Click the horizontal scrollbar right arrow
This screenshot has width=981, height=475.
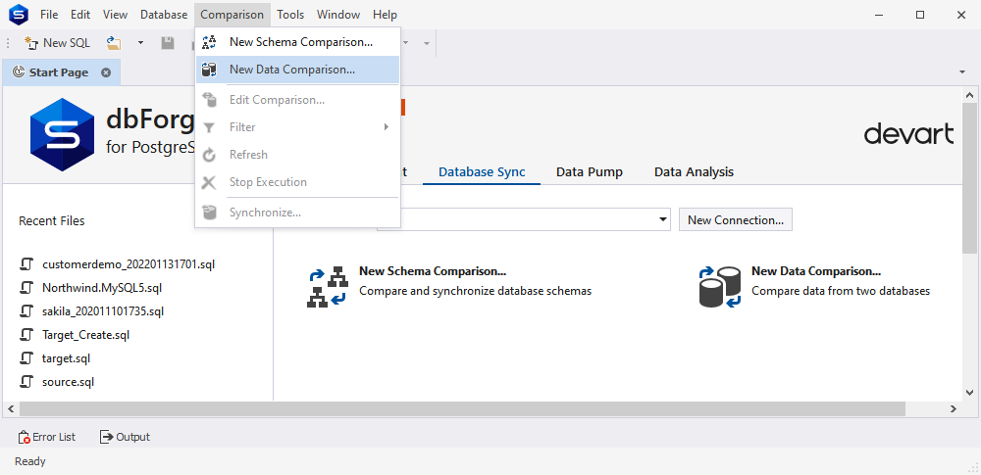[x=953, y=408]
